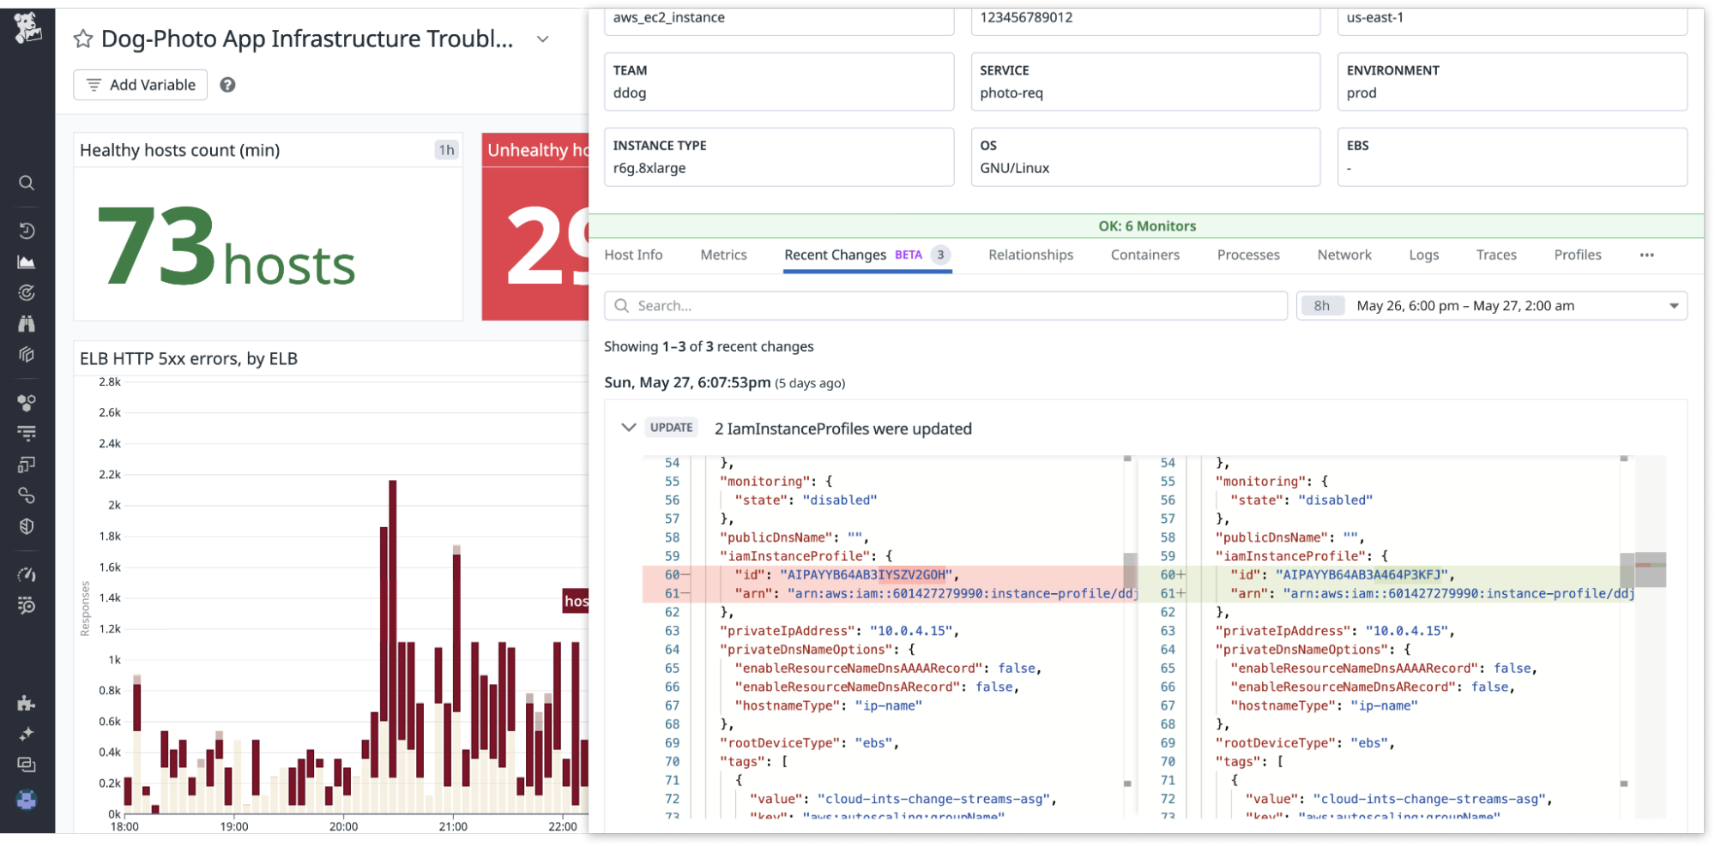Switch to the Host Info tab
This screenshot has height=846, width=1715.
[633, 255]
